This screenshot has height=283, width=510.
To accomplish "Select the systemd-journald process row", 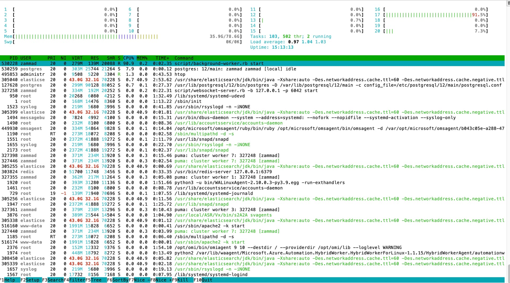I will tap(252, 193).
